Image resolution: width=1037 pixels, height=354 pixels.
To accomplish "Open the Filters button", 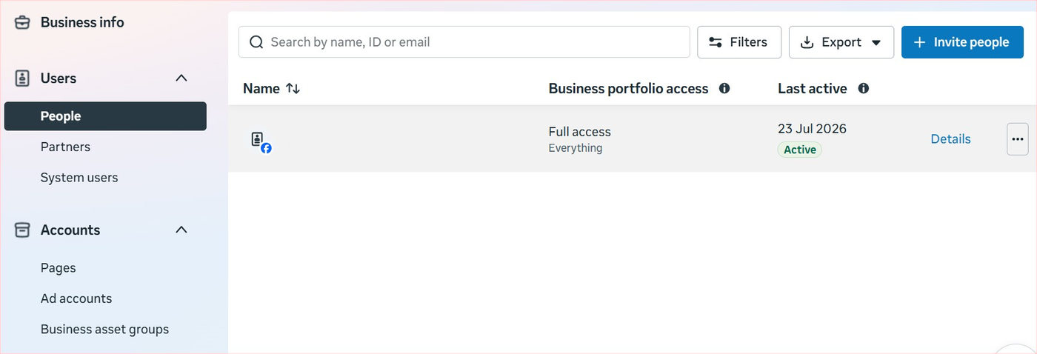I will [739, 42].
